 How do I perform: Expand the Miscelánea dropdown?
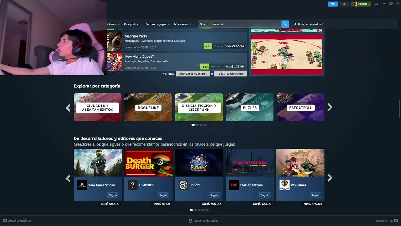click(183, 24)
